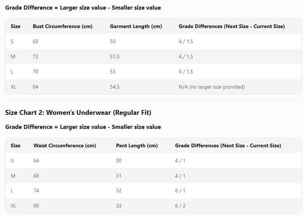The width and height of the screenshot is (304, 216).
Task: Click the "Garment Length (cm)" column header
Action: [x=136, y=27]
